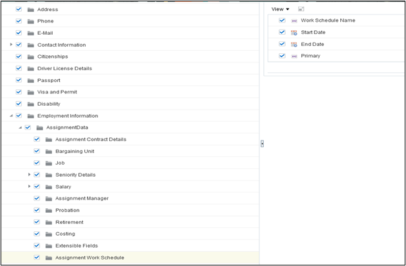Click the E-Mail folder icon
The height and width of the screenshot is (266, 406).
click(31, 33)
